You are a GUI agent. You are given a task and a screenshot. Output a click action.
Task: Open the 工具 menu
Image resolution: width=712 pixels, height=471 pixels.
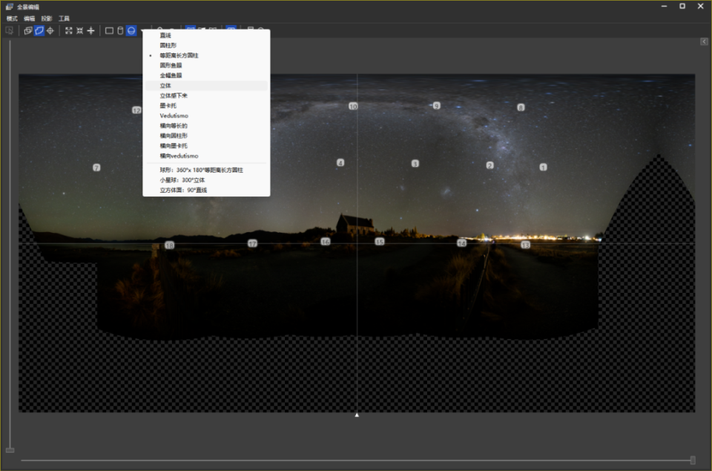coord(65,18)
